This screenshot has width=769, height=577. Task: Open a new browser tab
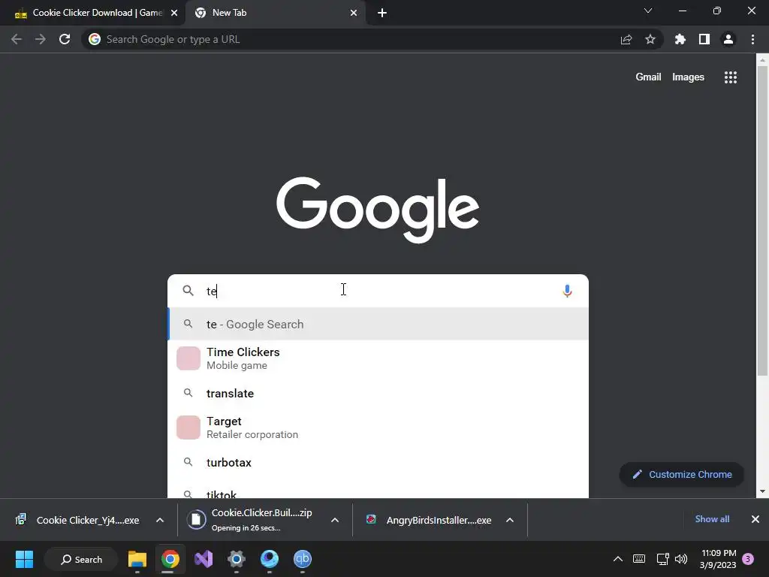click(382, 13)
